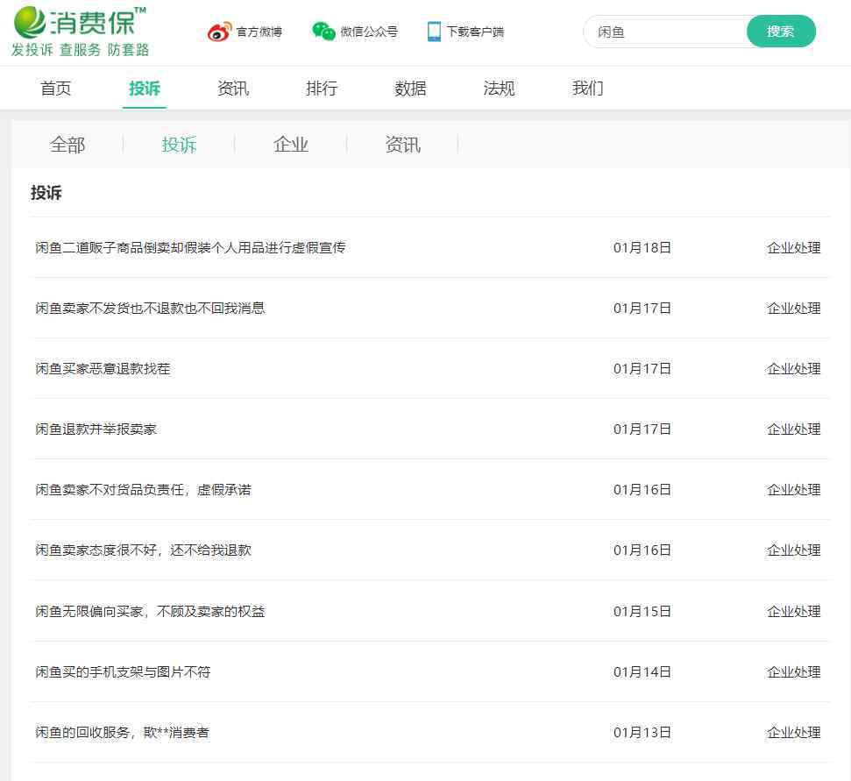851x781 pixels.
Task: Click 01月13日 date text
Action: (x=642, y=733)
